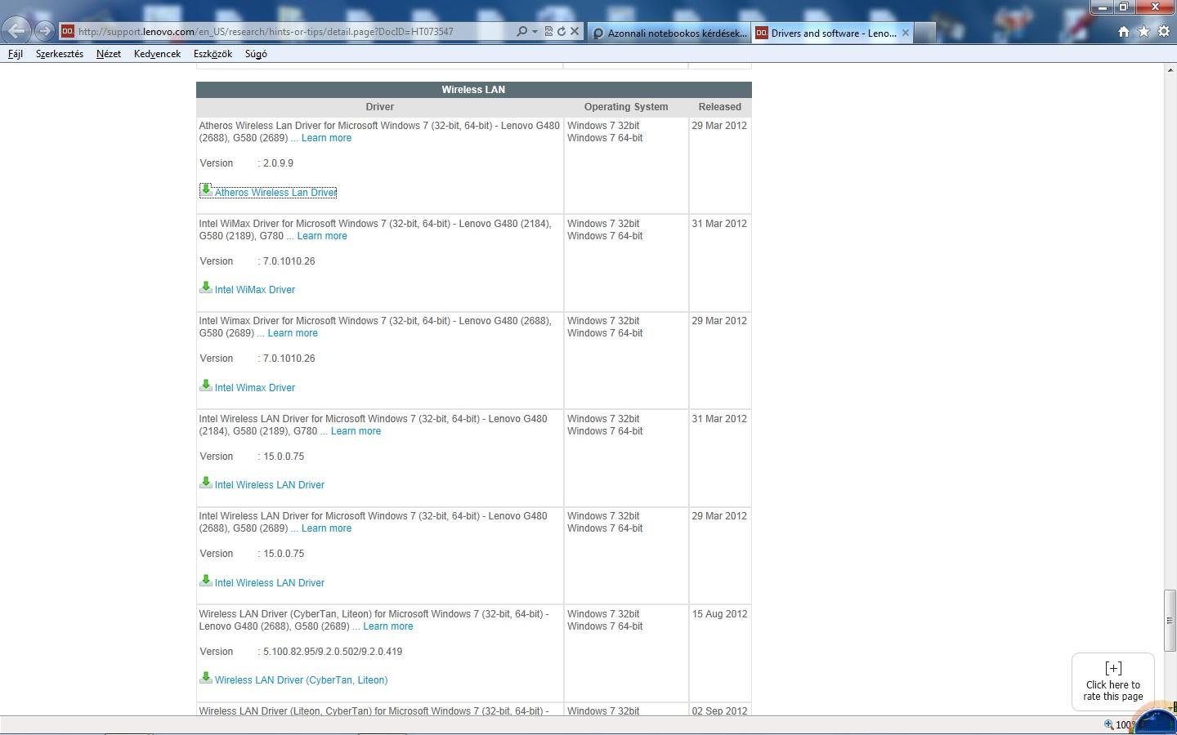The height and width of the screenshot is (735, 1177).
Task: Click the 15 Aug 2012 release date
Action: pos(719,614)
